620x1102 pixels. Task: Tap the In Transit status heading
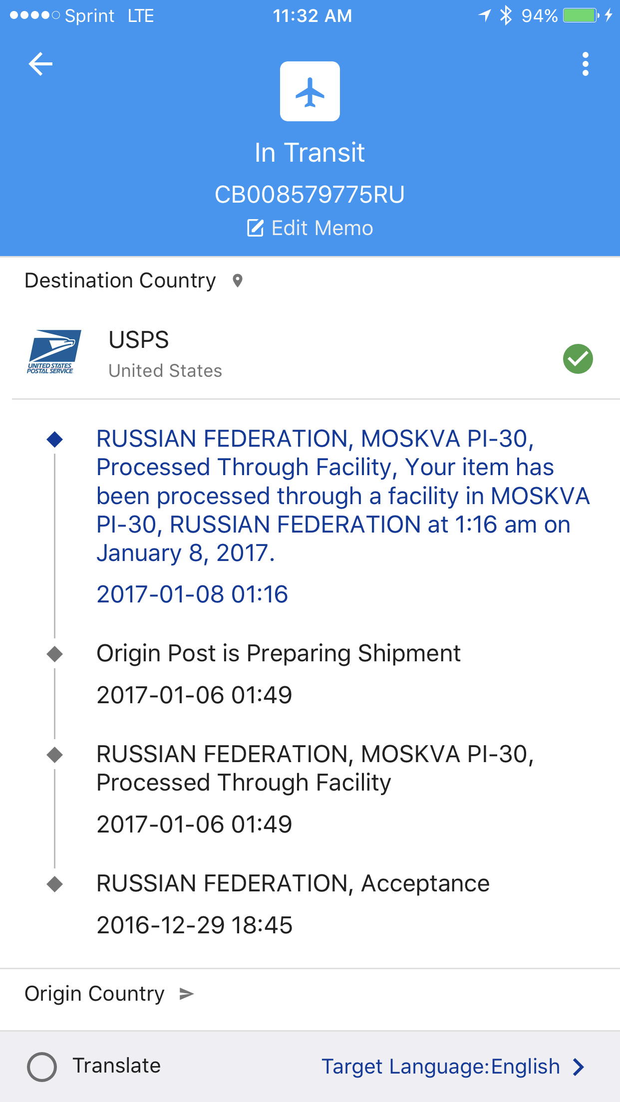[x=310, y=152]
